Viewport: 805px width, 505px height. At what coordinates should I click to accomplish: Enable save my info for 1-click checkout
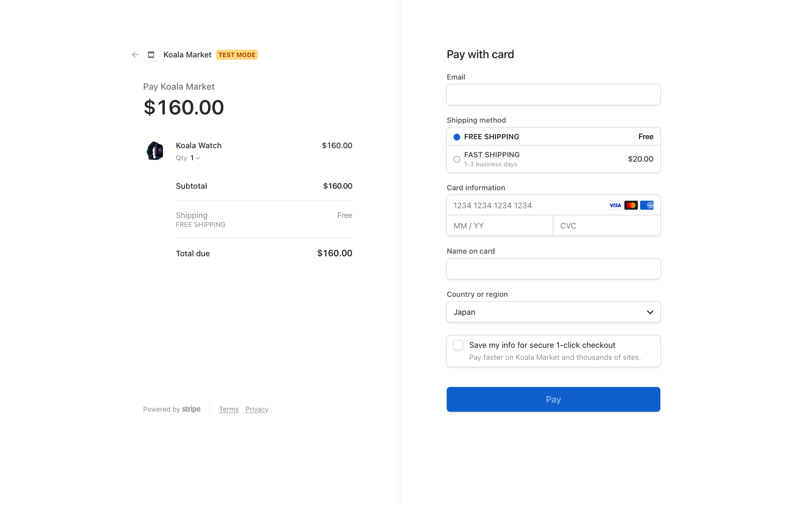click(458, 345)
